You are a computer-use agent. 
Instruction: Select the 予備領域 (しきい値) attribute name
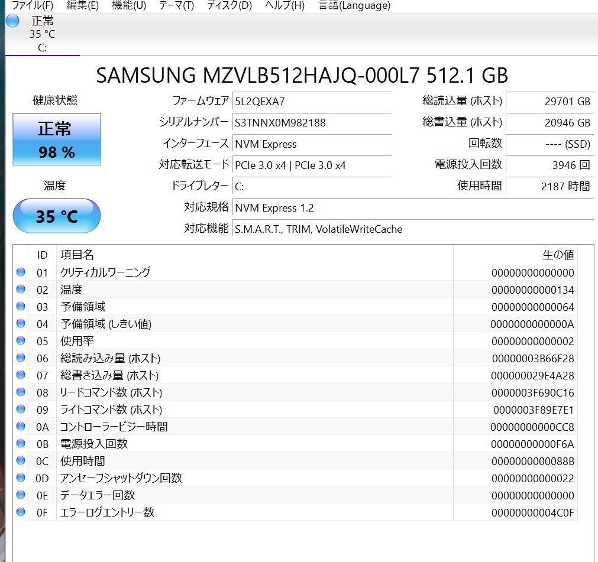(106, 324)
